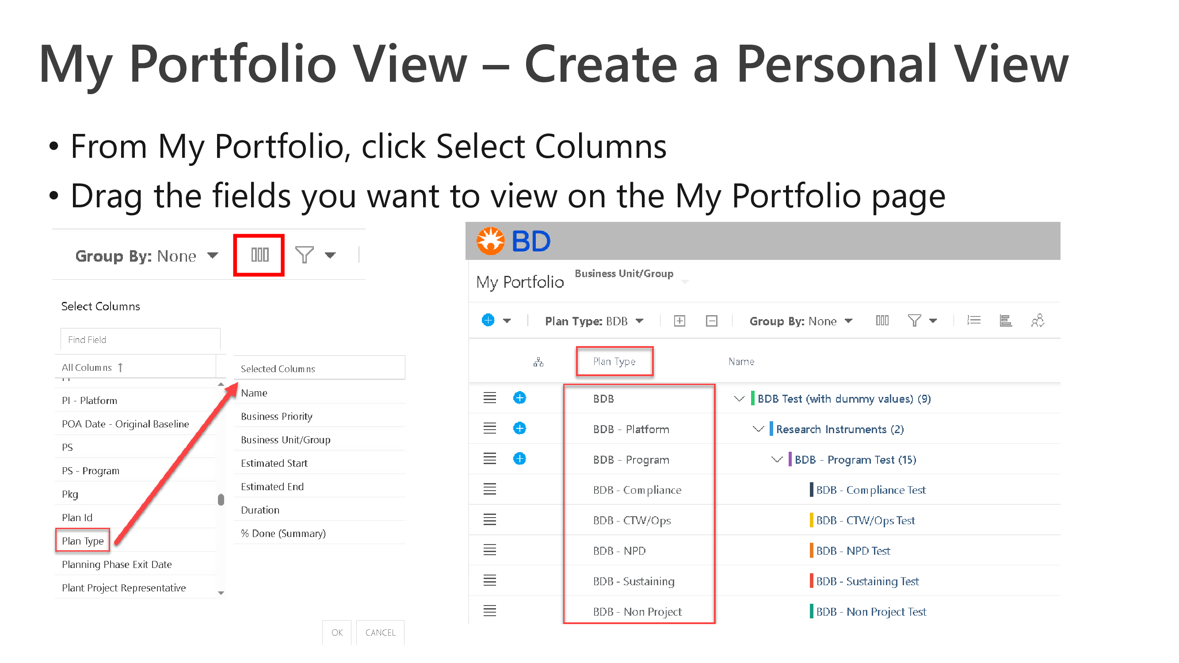Select Planning Phase Exit Date field
Screen dimensions: 1179x663
(x=117, y=564)
